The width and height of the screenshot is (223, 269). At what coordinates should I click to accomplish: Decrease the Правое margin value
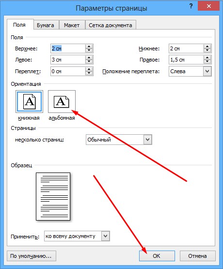pyautogui.click(x=207, y=62)
